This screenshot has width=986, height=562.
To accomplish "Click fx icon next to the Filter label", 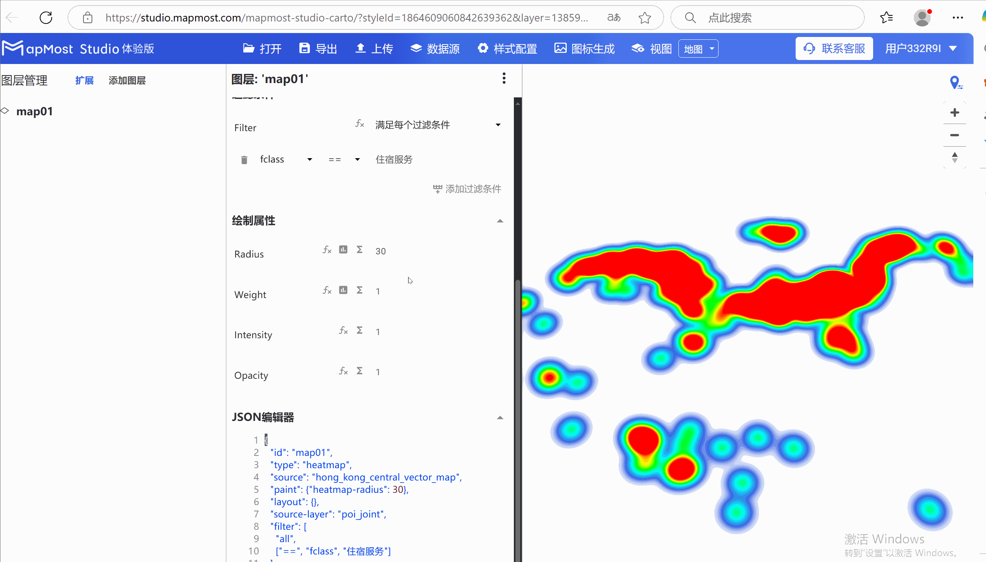I will pyautogui.click(x=359, y=124).
